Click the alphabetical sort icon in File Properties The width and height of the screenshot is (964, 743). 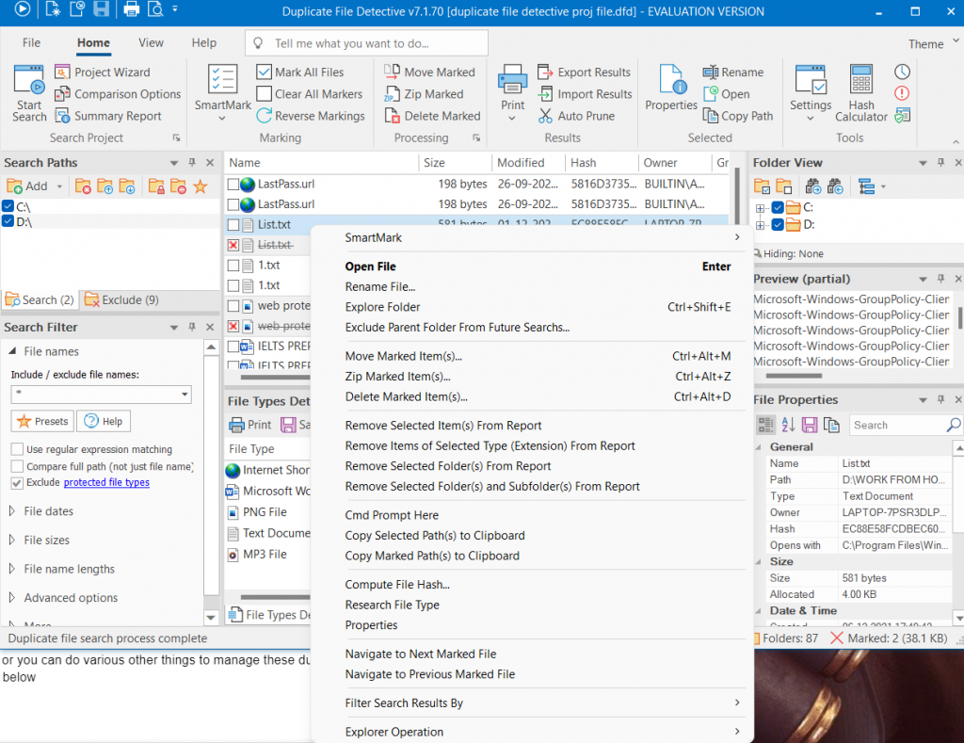click(788, 425)
